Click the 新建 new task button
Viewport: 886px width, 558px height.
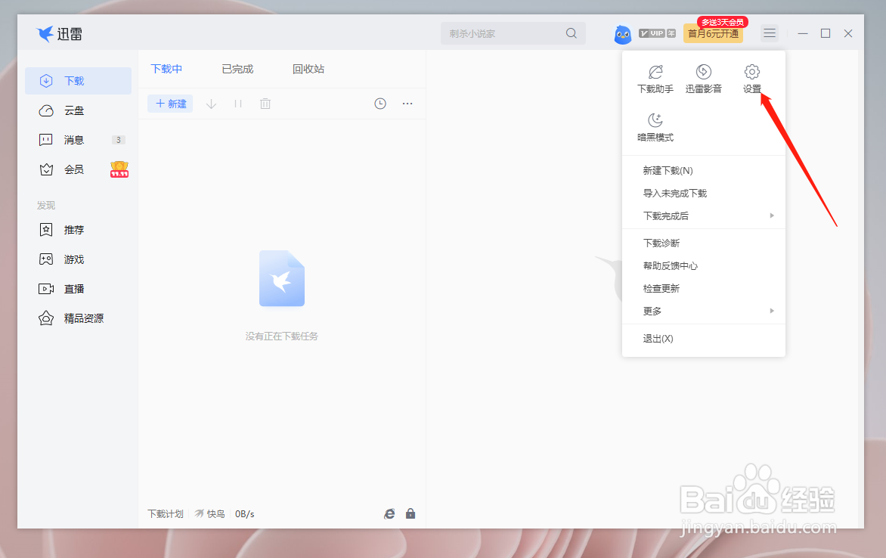click(169, 103)
